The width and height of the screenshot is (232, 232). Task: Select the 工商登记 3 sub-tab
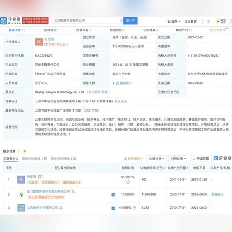[11, 159]
